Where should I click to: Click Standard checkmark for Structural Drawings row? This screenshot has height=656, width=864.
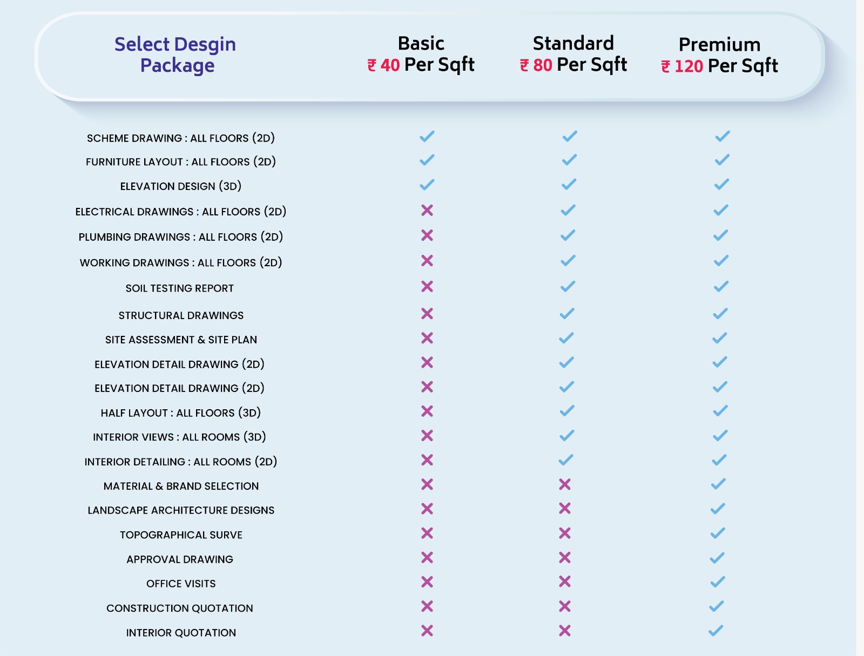coord(567,313)
